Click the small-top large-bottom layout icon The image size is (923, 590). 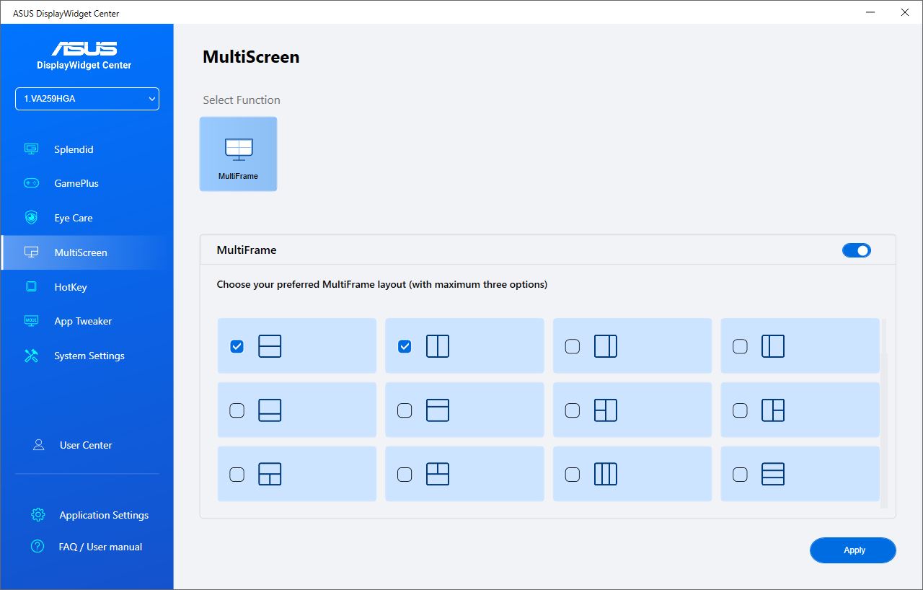tap(438, 410)
